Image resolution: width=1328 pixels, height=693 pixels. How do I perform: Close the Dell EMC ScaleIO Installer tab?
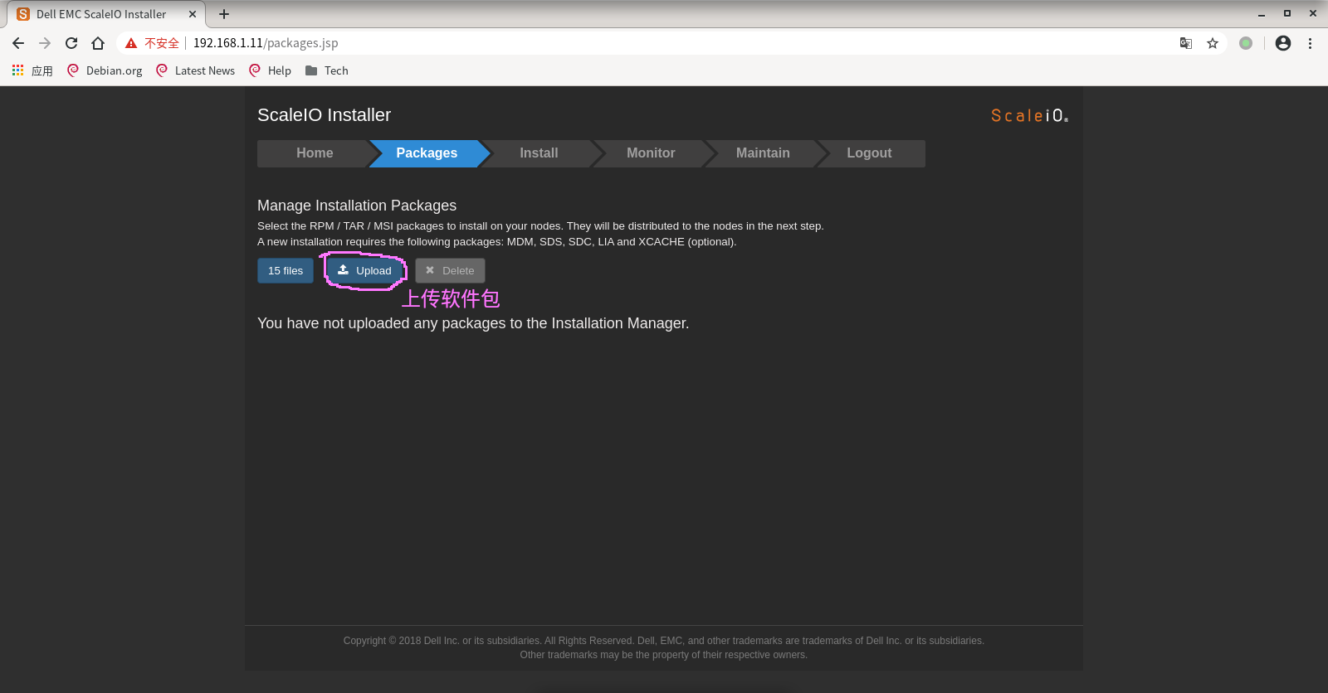[x=193, y=14]
